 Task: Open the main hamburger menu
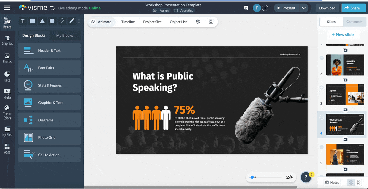(x=7, y=8)
